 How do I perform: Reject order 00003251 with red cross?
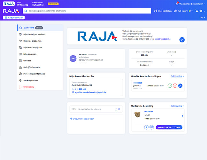point(175,86)
